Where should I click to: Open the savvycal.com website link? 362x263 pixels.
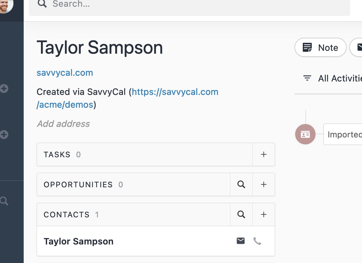65,73
